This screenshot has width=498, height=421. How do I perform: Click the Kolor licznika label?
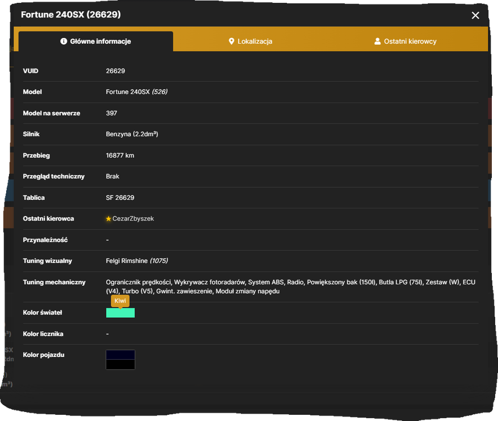43,333
